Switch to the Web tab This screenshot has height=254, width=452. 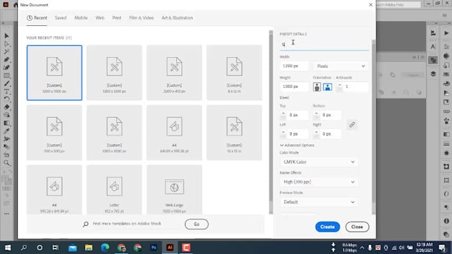pos(100,18)
